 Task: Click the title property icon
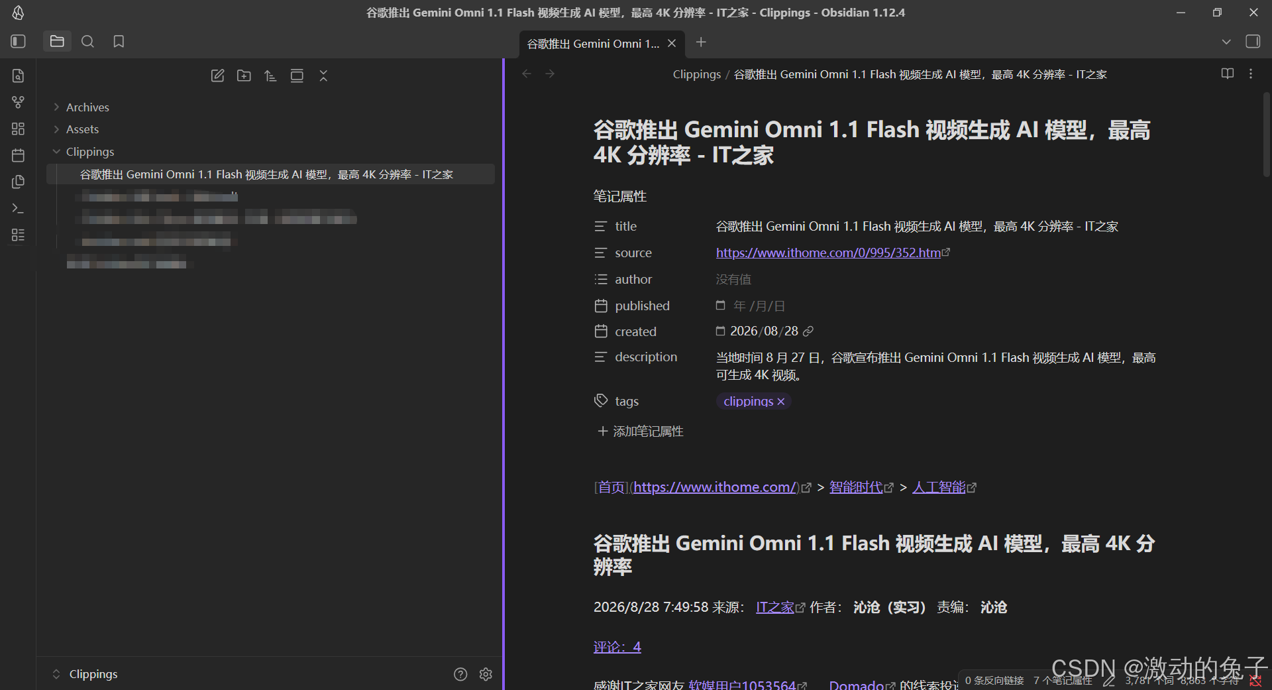[600, 226]
